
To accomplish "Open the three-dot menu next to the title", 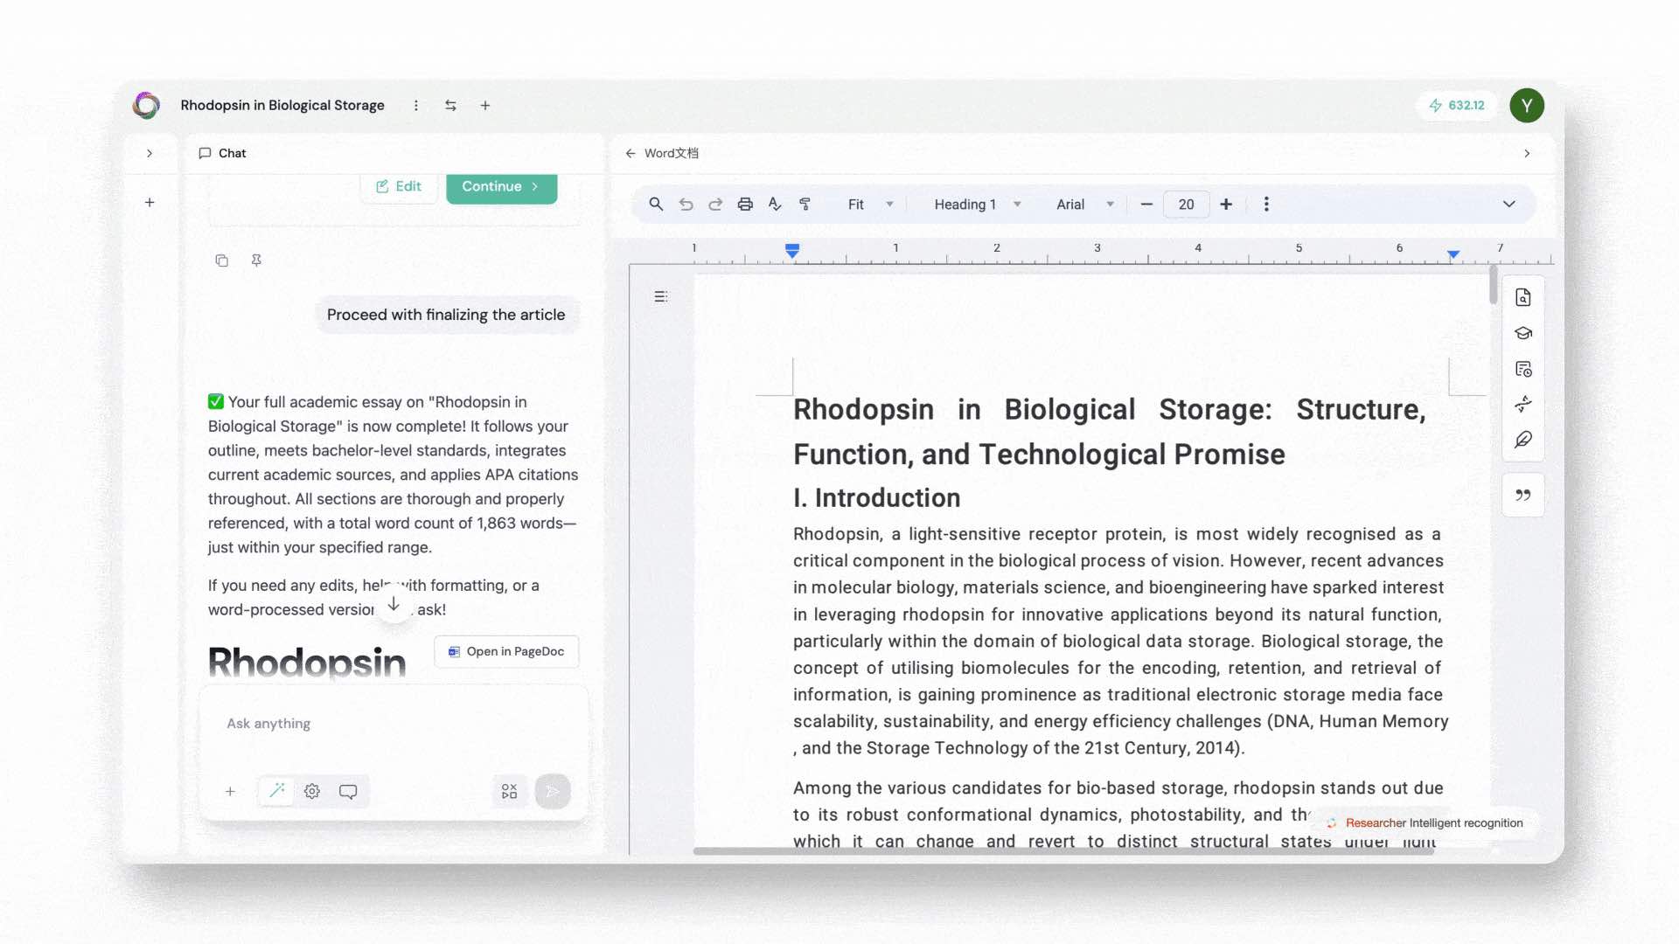I will [x=416, y=105].
